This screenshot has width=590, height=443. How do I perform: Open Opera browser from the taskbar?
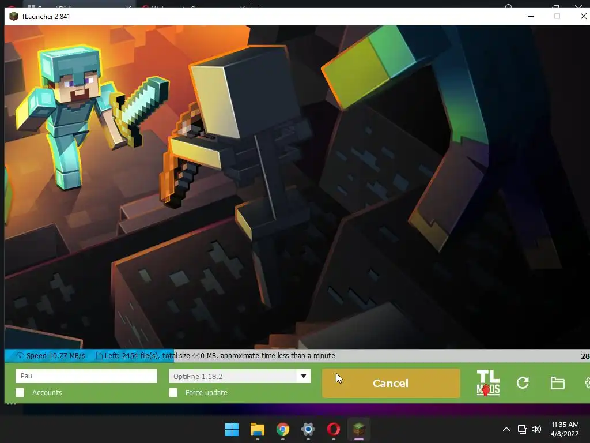click(334, 429)
